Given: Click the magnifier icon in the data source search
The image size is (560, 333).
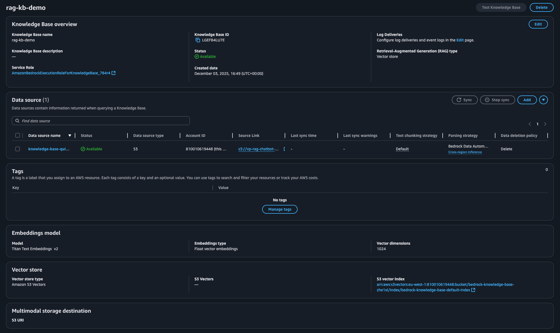Looking at the screenshot, I should tap(17, 121).
